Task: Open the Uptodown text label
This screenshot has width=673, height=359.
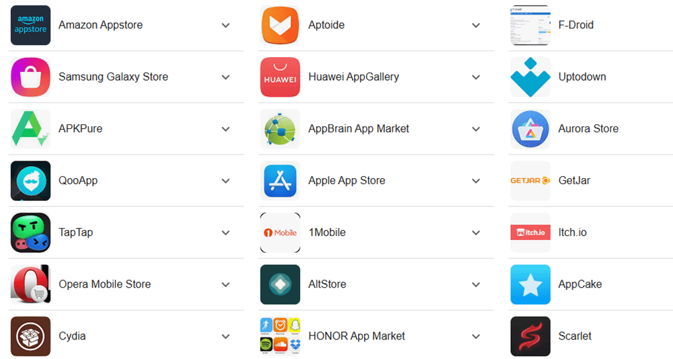Action: tap(582, 77)
